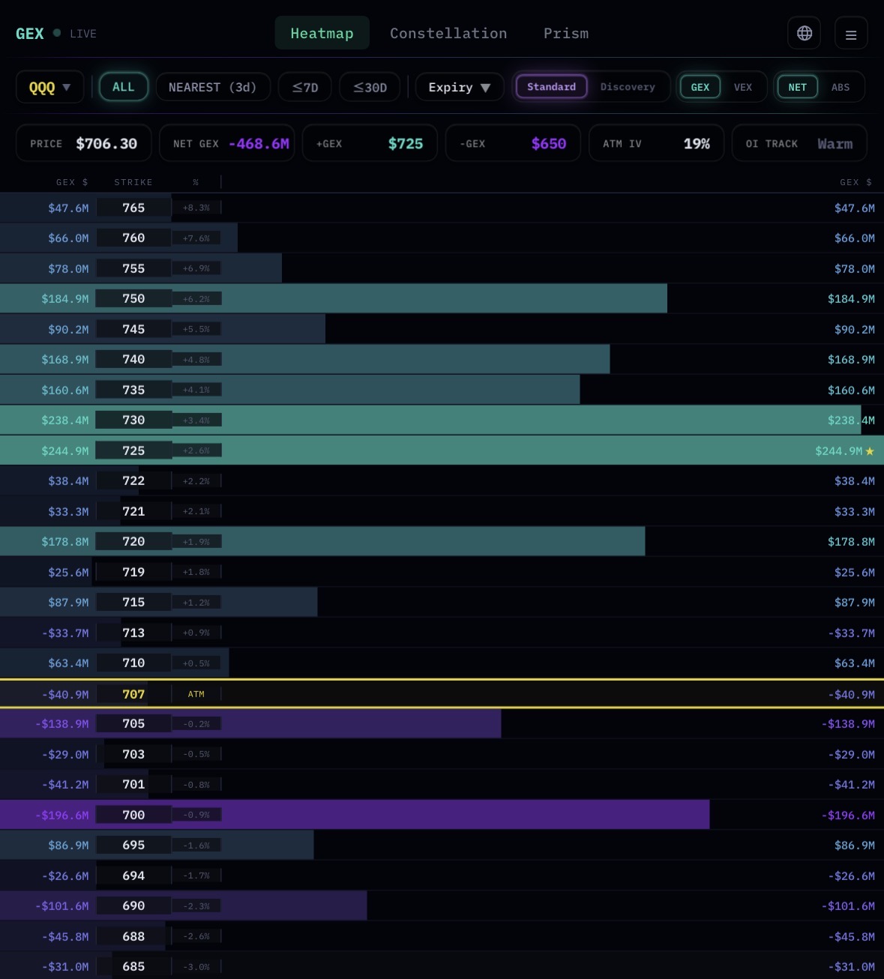Click the NET GEX -468.6M card

pyautogui.click(x=227, y=143)
